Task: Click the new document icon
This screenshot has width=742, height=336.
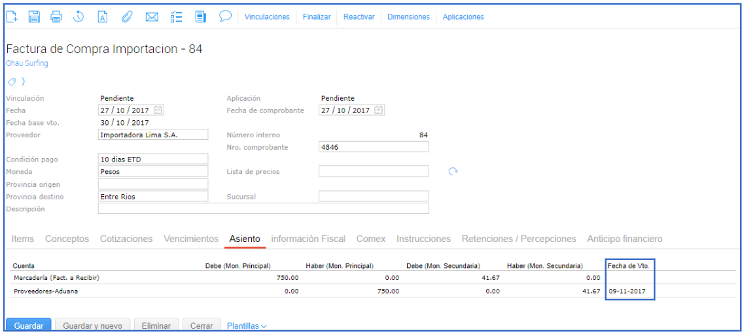Action: (x=12, y=17)
